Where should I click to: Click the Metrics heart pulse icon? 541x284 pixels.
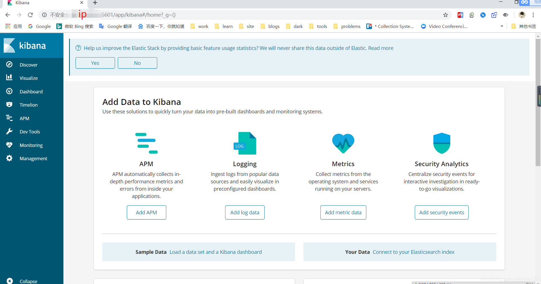click(x=343, y=143)
